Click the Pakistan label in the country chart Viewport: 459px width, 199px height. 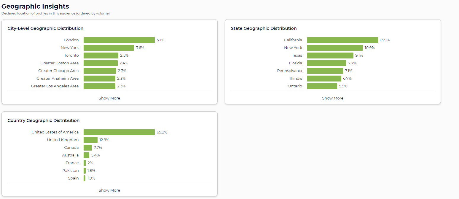pyautogui.click(x=71, y=170)
